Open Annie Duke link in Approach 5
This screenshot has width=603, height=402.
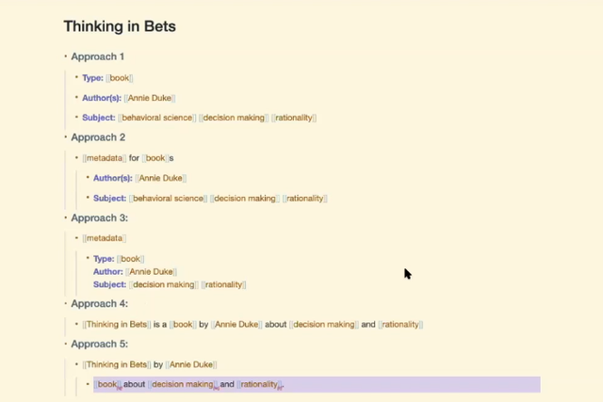coord(191,364)
